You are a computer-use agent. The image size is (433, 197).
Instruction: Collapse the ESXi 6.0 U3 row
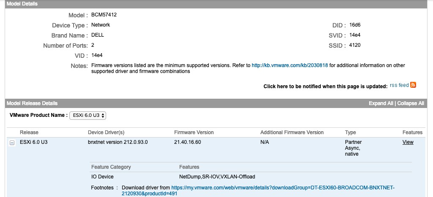[x=12, y=143]
